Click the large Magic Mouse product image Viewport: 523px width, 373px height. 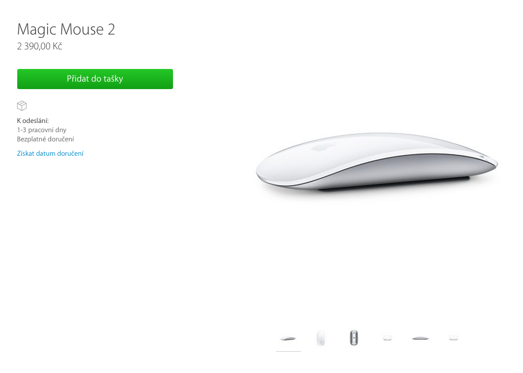tap(377, 162)
